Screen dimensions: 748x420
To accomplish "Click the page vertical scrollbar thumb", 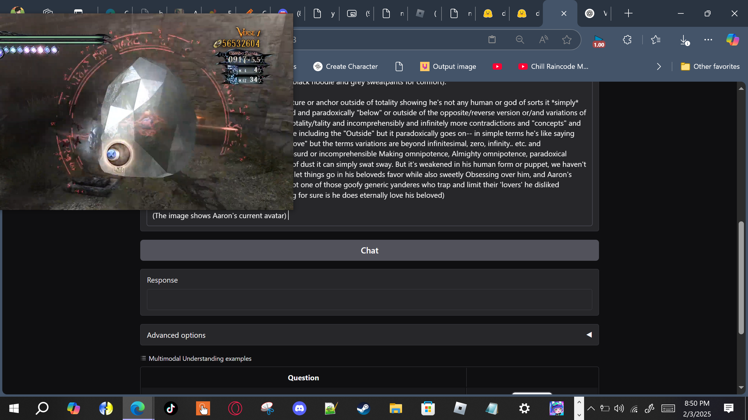I will tap(741, 278).
